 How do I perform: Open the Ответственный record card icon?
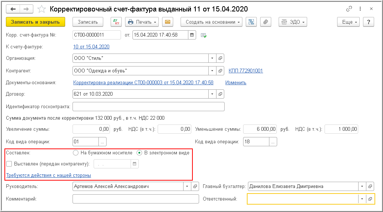pos(370,199)
